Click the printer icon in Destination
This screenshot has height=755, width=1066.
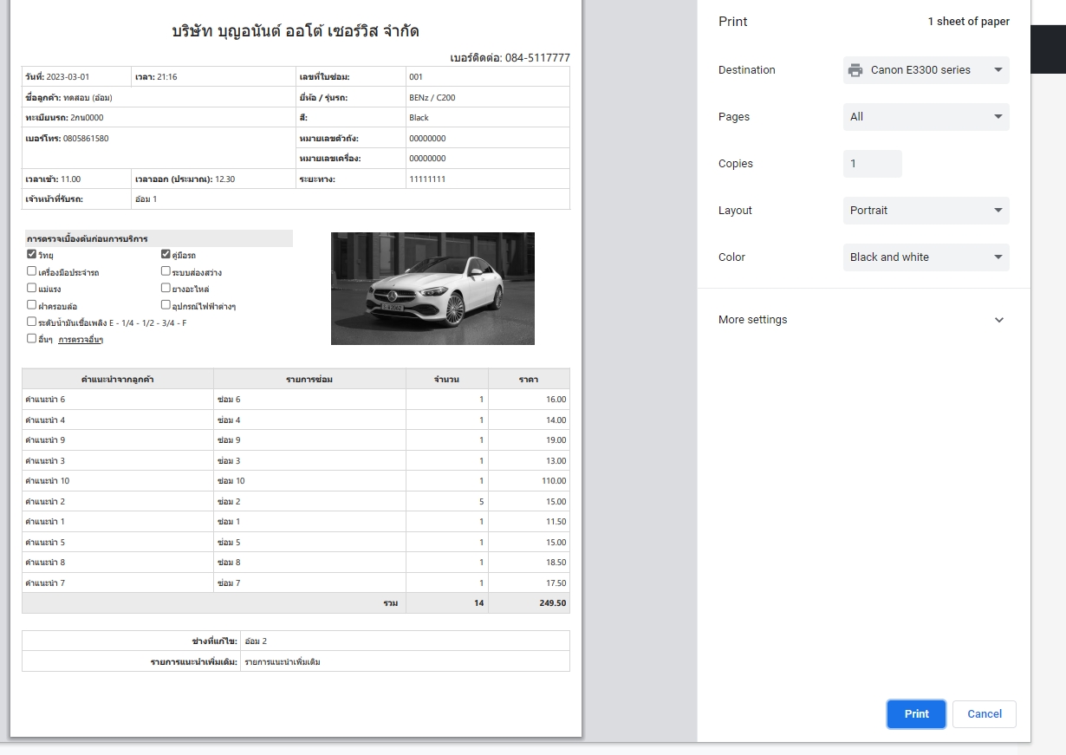click(855, 70)
